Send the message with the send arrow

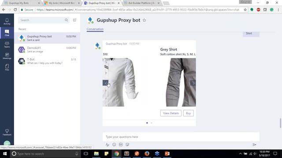point(254,144)
